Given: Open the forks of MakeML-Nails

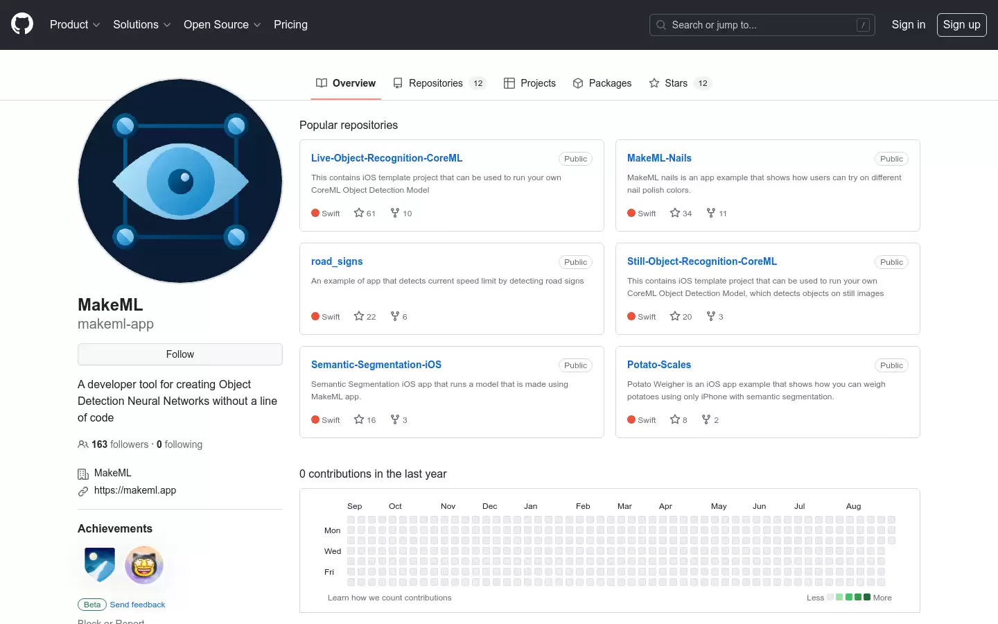Looking at the screenshot, I should (717, 213).
